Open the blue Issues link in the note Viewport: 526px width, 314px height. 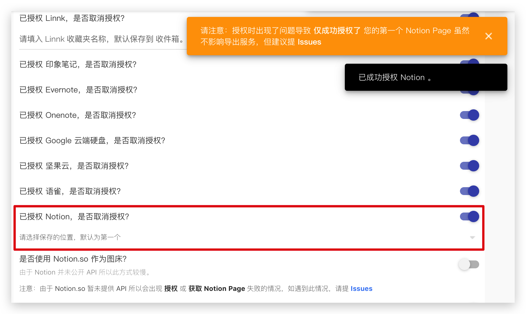pos(361,289)
